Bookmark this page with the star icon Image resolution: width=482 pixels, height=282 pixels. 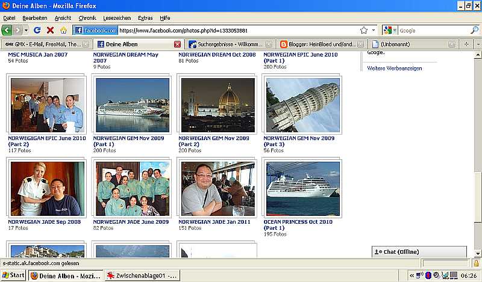tap(364, 30)
